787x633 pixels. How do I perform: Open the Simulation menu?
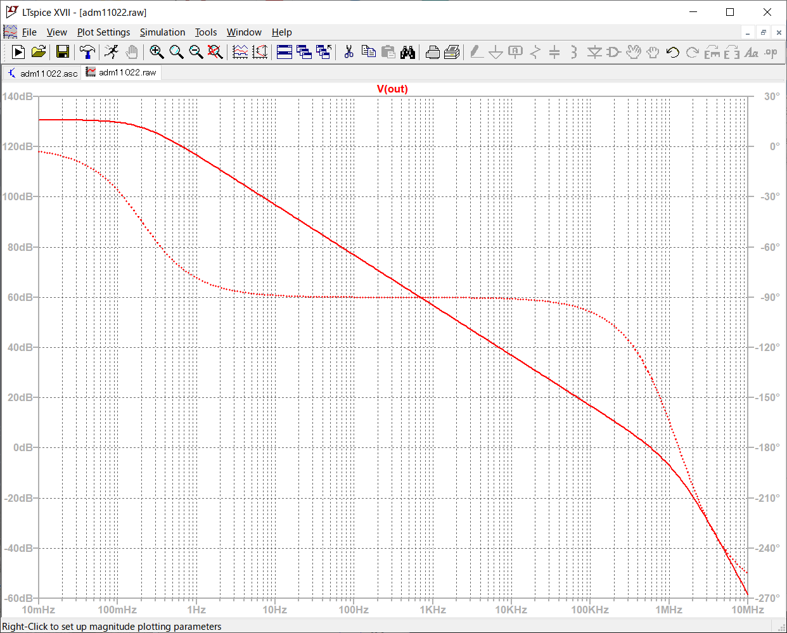click(x=163, y=32)
